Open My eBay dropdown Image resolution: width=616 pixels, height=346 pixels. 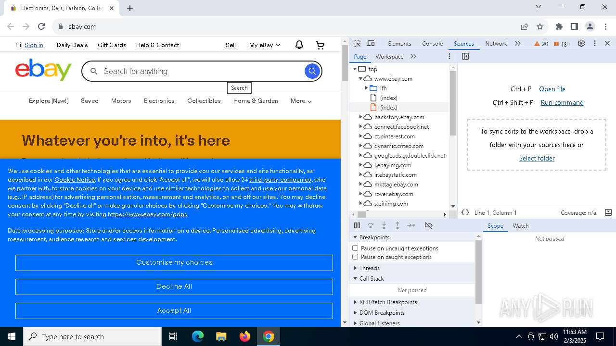(265, 45)
